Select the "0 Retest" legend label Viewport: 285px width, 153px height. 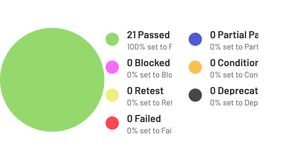tap(145, 91)
